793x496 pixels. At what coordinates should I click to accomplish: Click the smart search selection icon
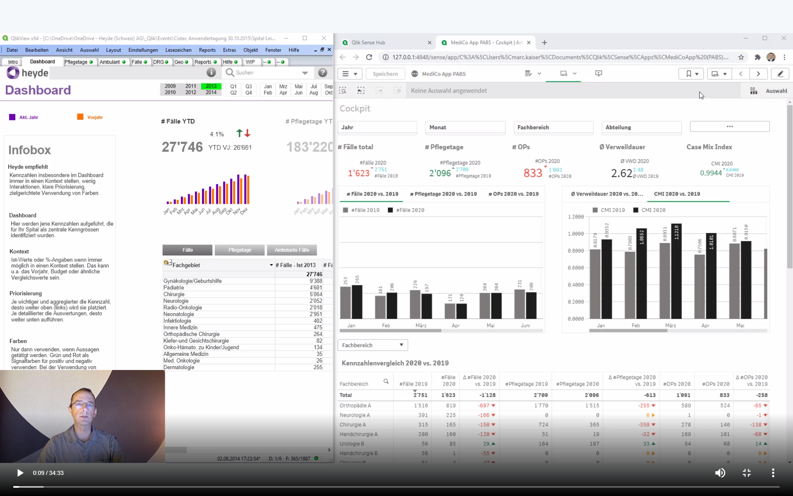pos(342,91)
